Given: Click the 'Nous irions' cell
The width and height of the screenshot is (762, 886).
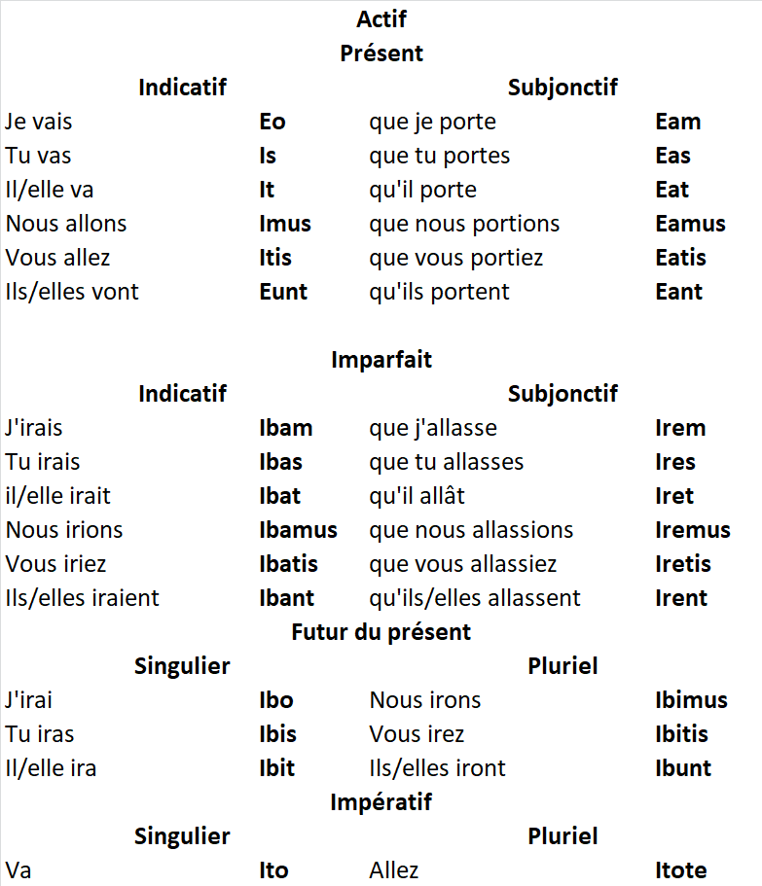Looking at the screenshot, I should (64, 530).
